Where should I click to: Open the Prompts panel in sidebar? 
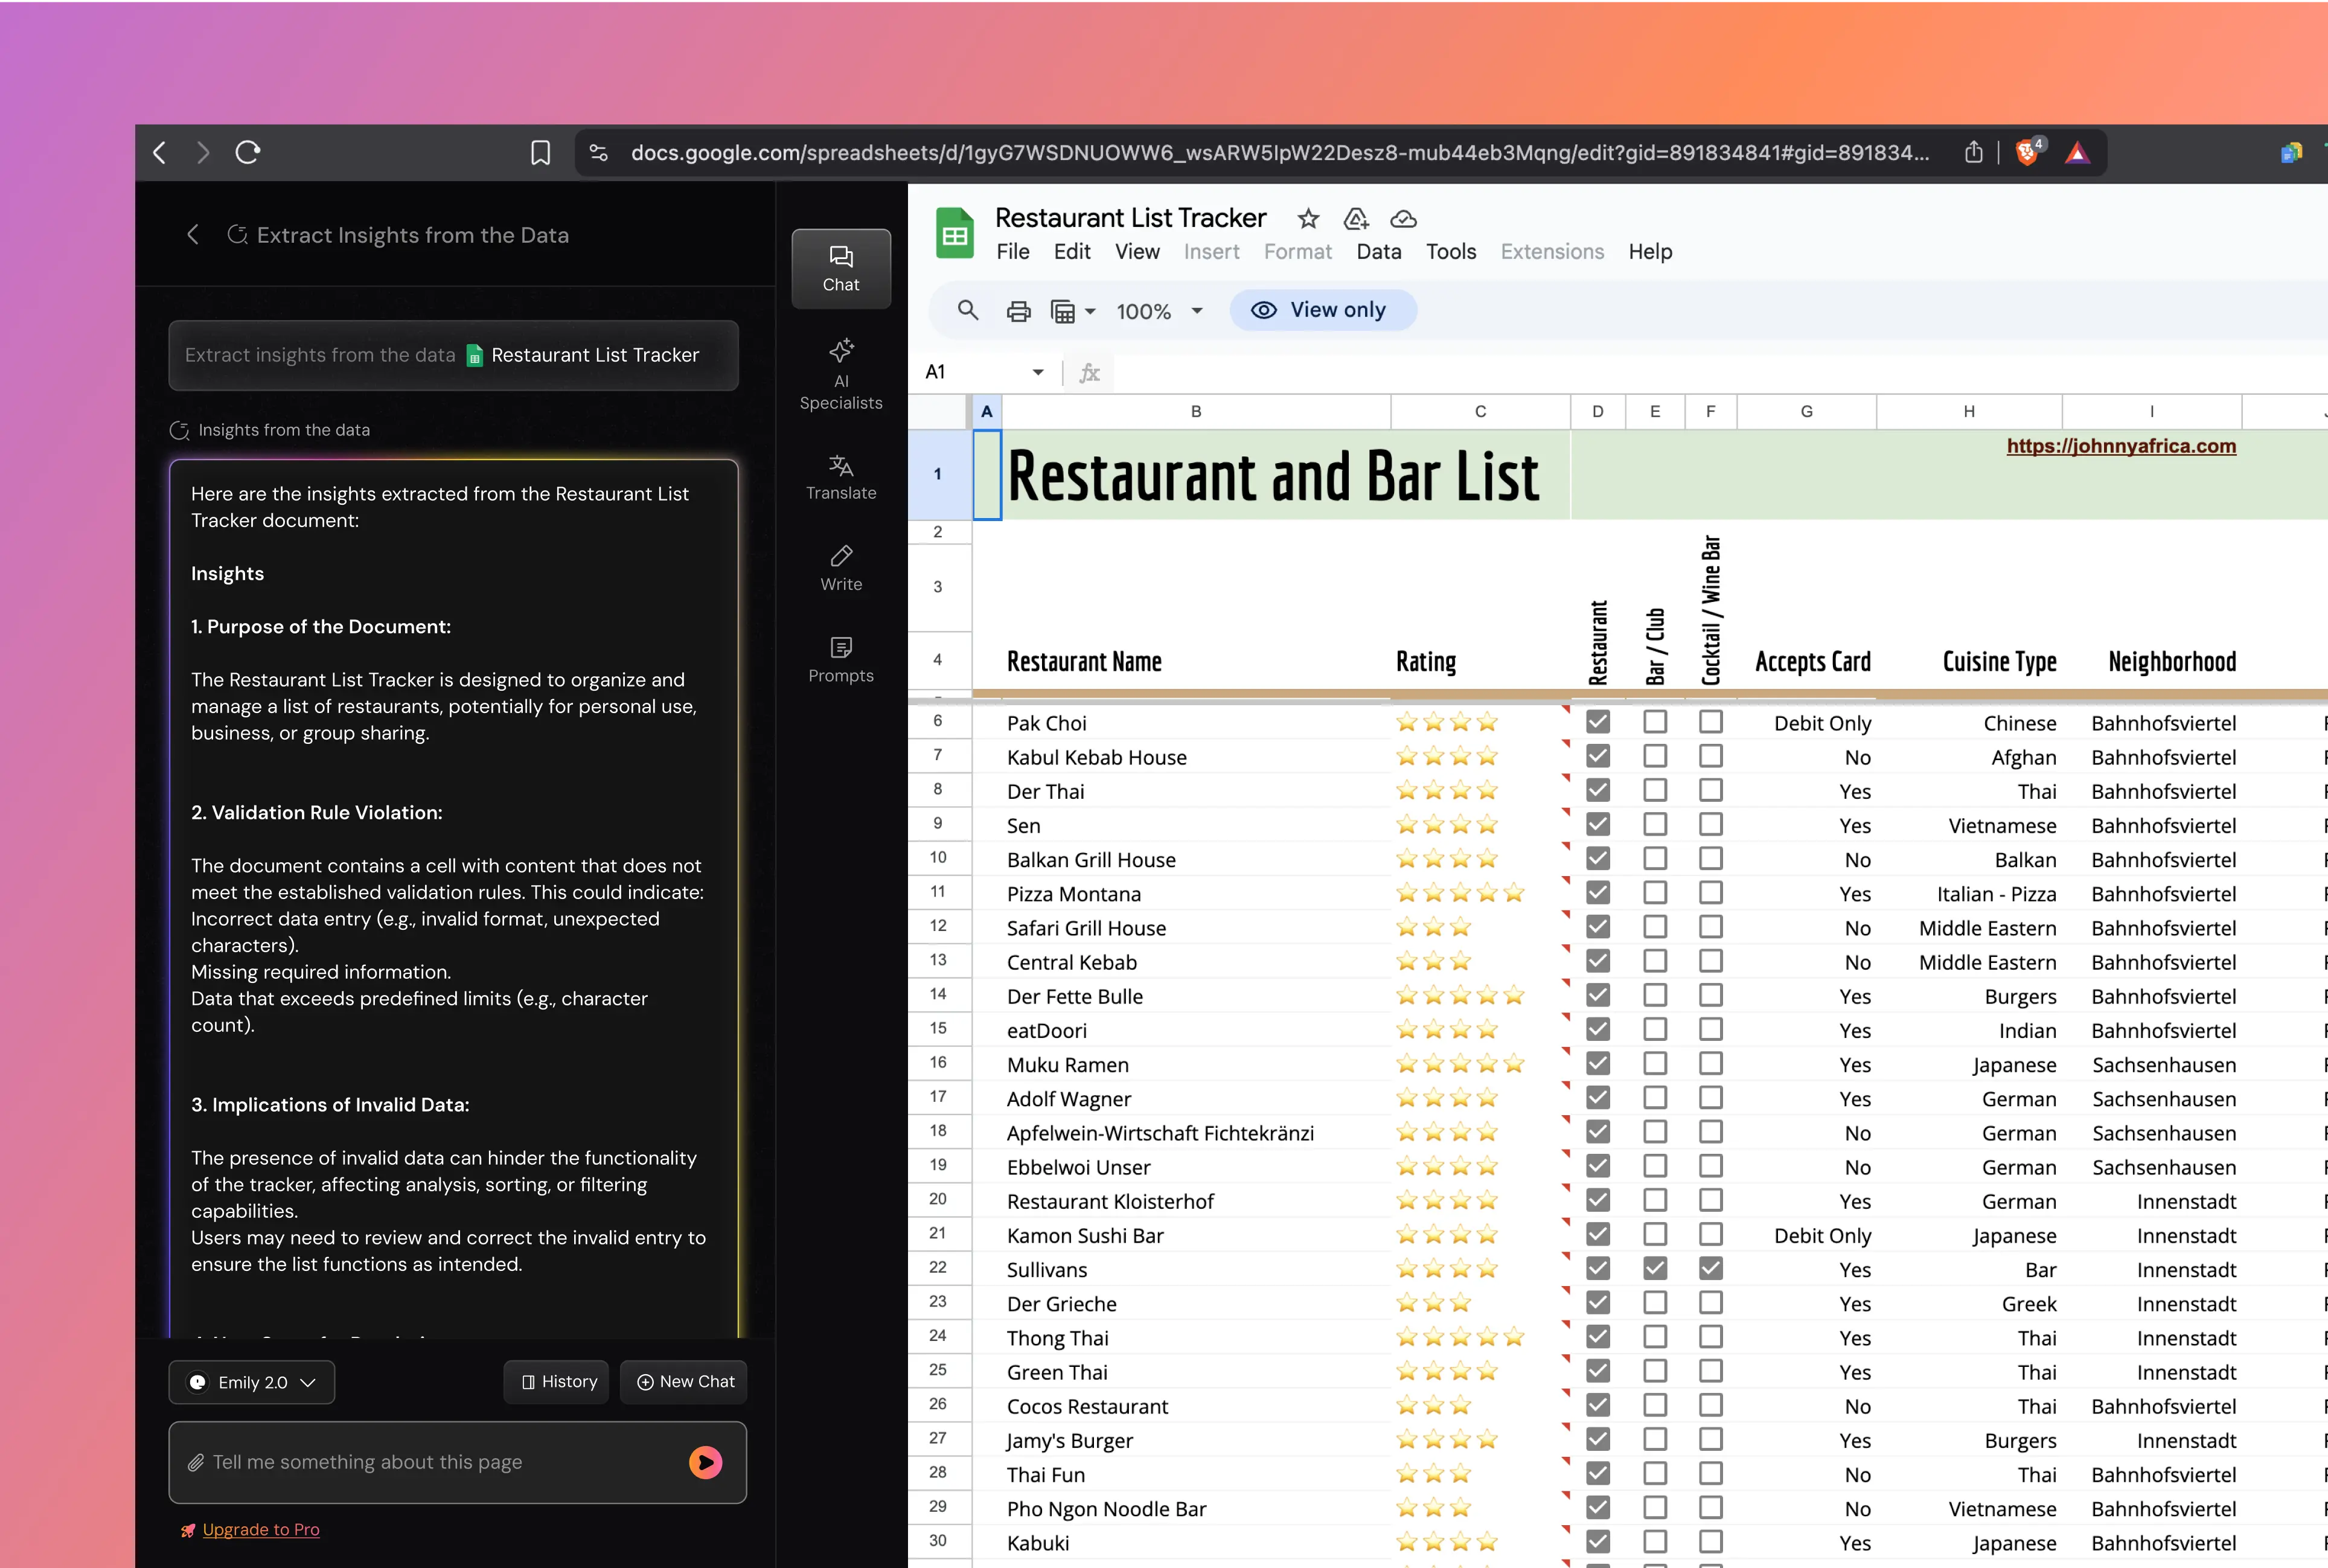point(841,660)
